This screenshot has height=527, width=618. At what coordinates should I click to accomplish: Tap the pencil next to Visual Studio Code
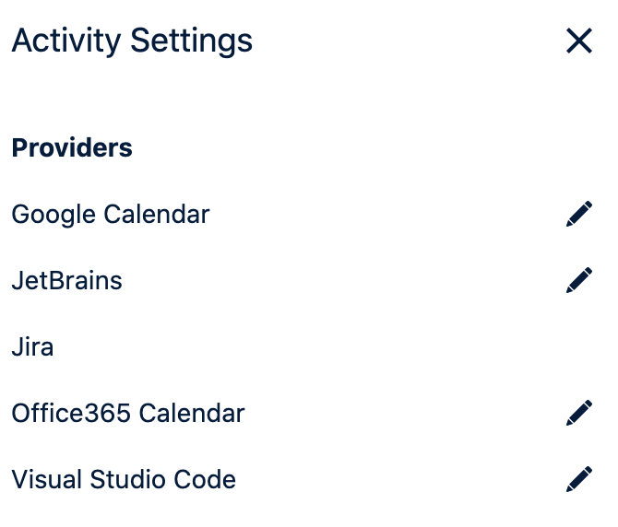coord(579,479)
